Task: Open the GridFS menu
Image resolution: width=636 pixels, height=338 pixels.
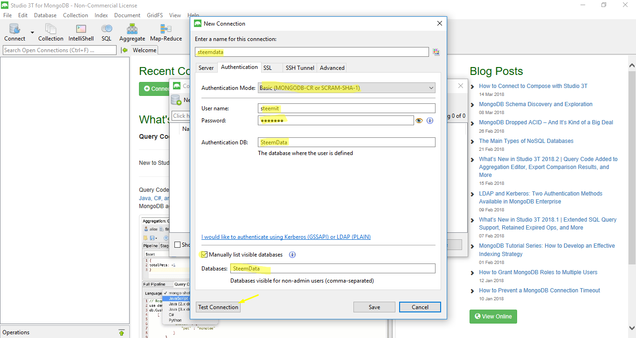Action: pyautogui.click(x=155, y=15)
